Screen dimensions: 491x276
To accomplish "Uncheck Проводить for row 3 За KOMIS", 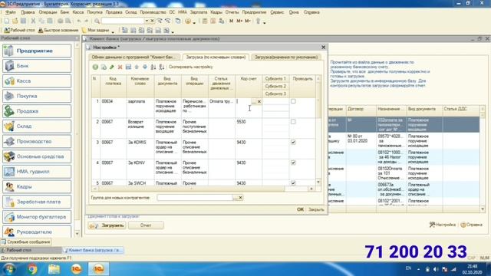I will coord(293,143).
